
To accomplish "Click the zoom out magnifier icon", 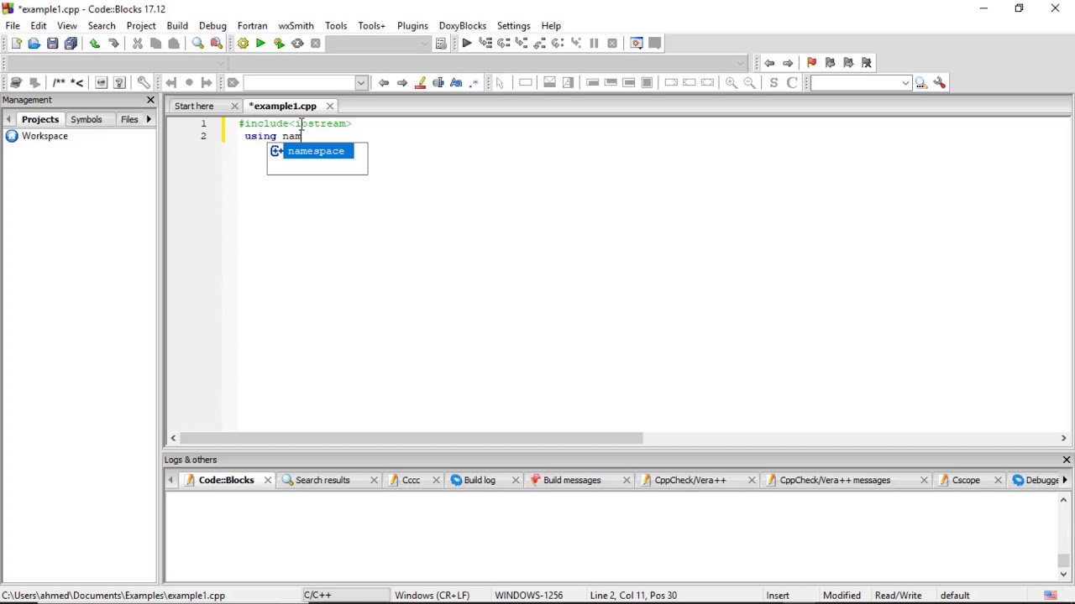I will tap(749, 82).
